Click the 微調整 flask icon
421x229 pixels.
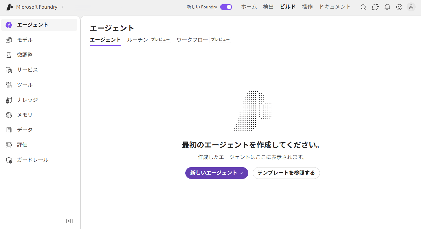9,55
